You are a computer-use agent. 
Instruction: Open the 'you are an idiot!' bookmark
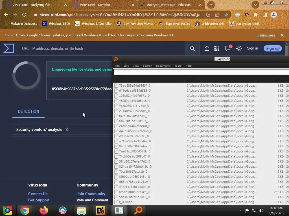pos(244,24)
